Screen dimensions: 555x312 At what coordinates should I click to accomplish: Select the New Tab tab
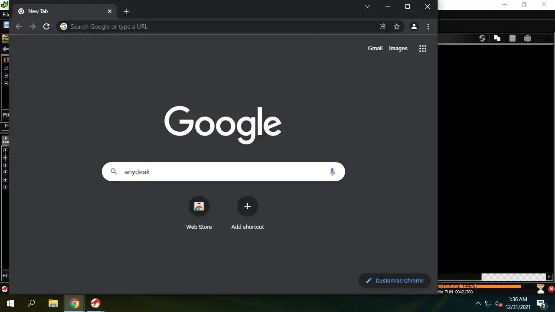65,11
